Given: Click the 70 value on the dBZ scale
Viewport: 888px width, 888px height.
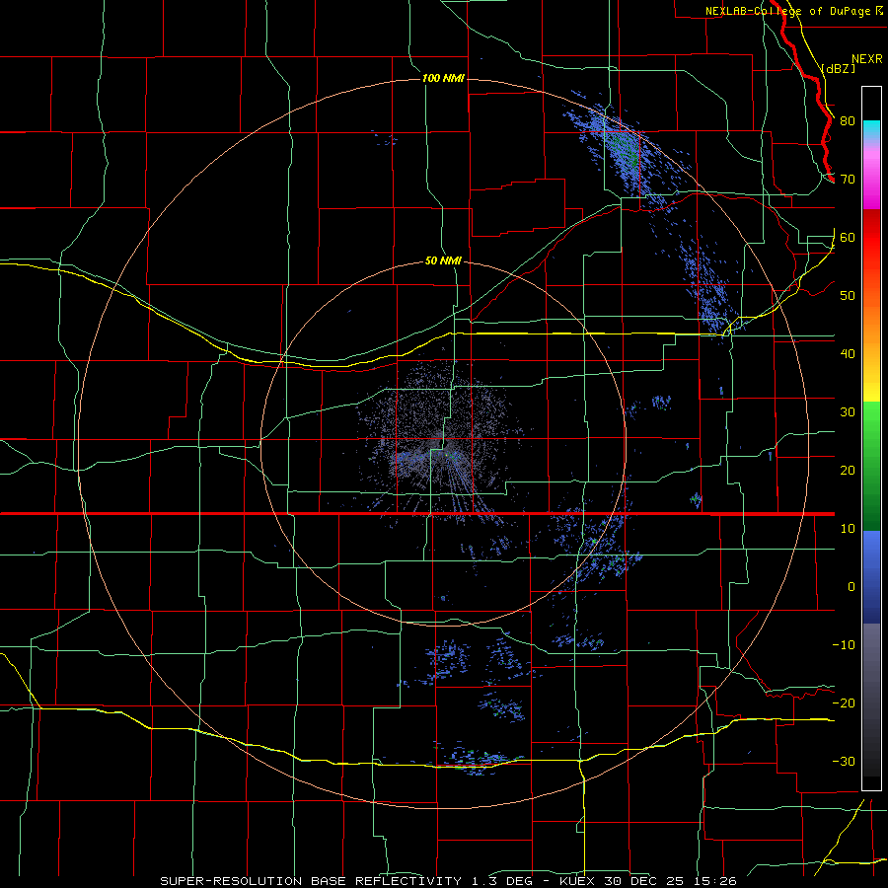Looking at the screenshot, I should point(848,179).
